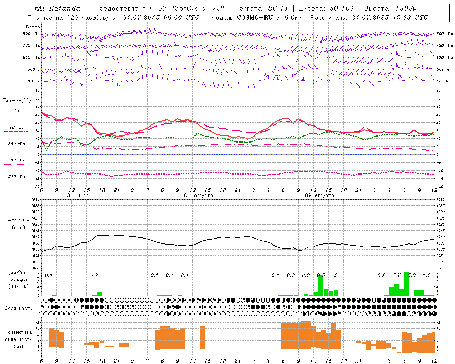Image resolution: width=455 pixels, height=364 pixels.
Task: Click the forecast start 31.07.2025 06:00 UTC
Action: (161, 17)
